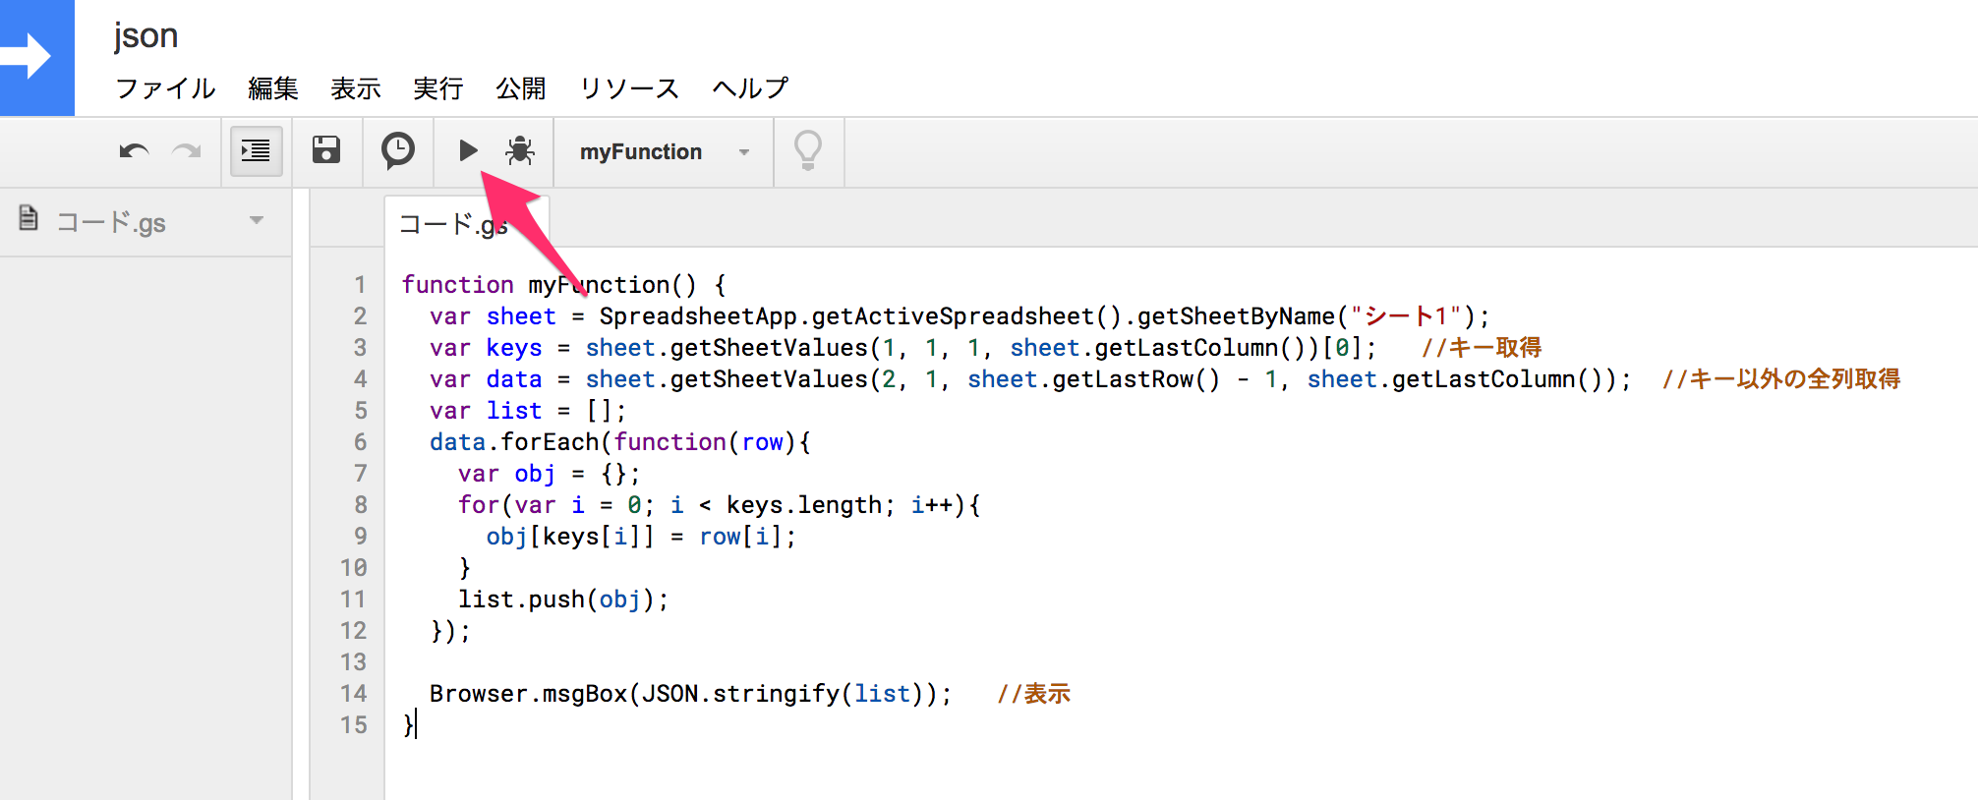
Task: Open the リソース menu
Action: coord(629,88)
